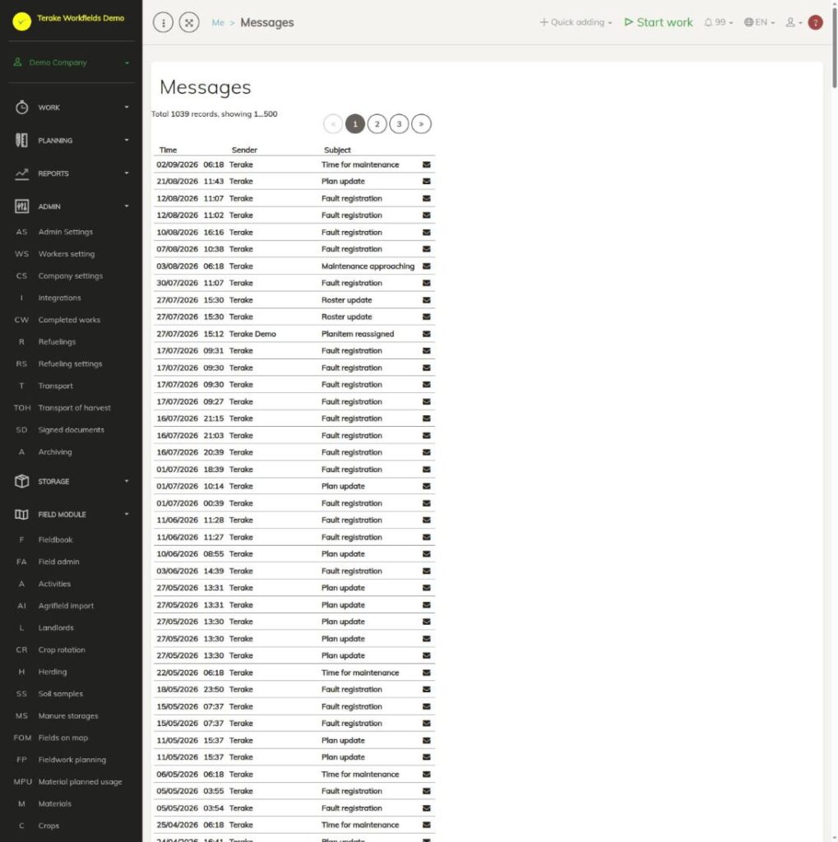The height and width of the screenshot is (842, 838).
Task: Expand the Demo Company selector
Action: [72, 62]
